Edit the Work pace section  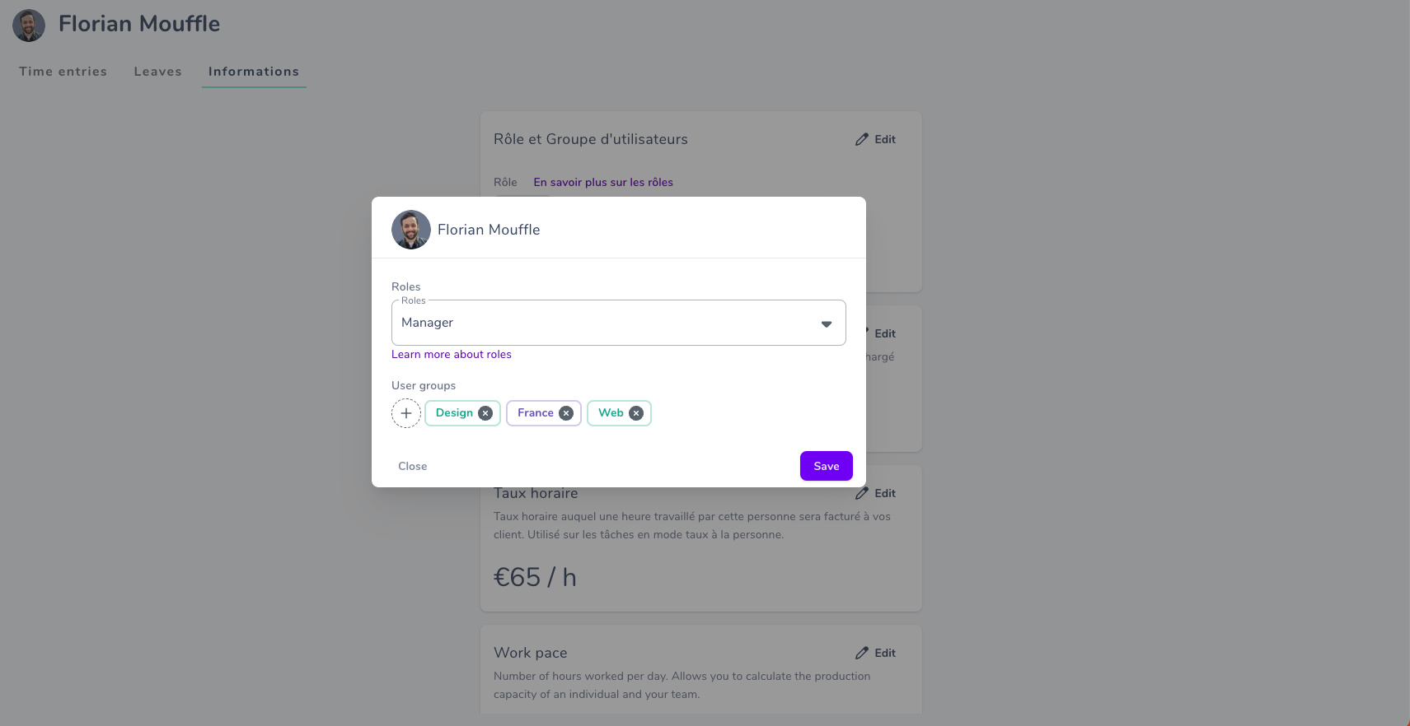(x=875, y=653)
